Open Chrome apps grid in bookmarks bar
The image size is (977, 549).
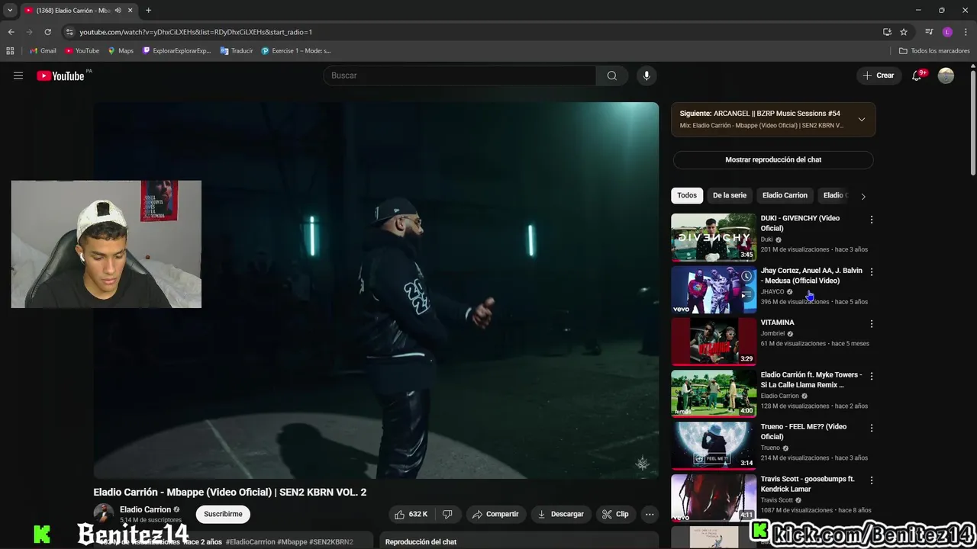[10, 51]
